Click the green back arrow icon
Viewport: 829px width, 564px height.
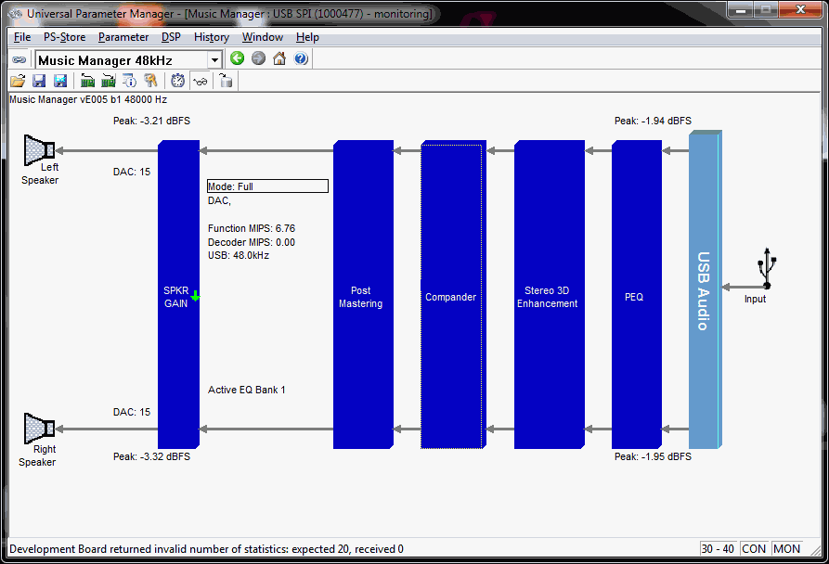238,59
